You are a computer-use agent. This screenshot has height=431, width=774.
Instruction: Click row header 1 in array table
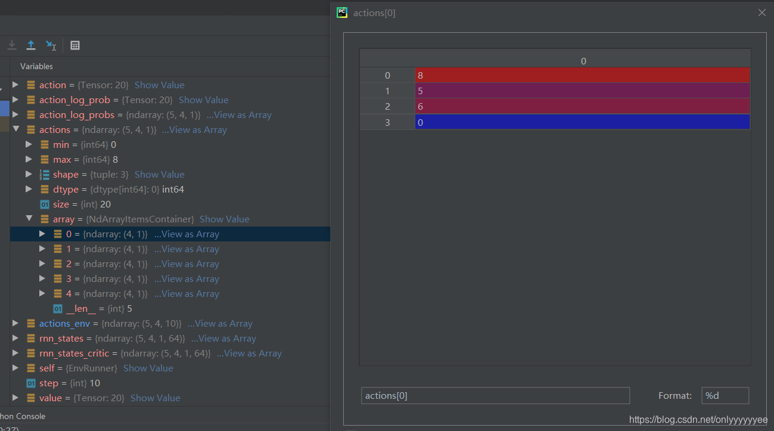(387, 91)
